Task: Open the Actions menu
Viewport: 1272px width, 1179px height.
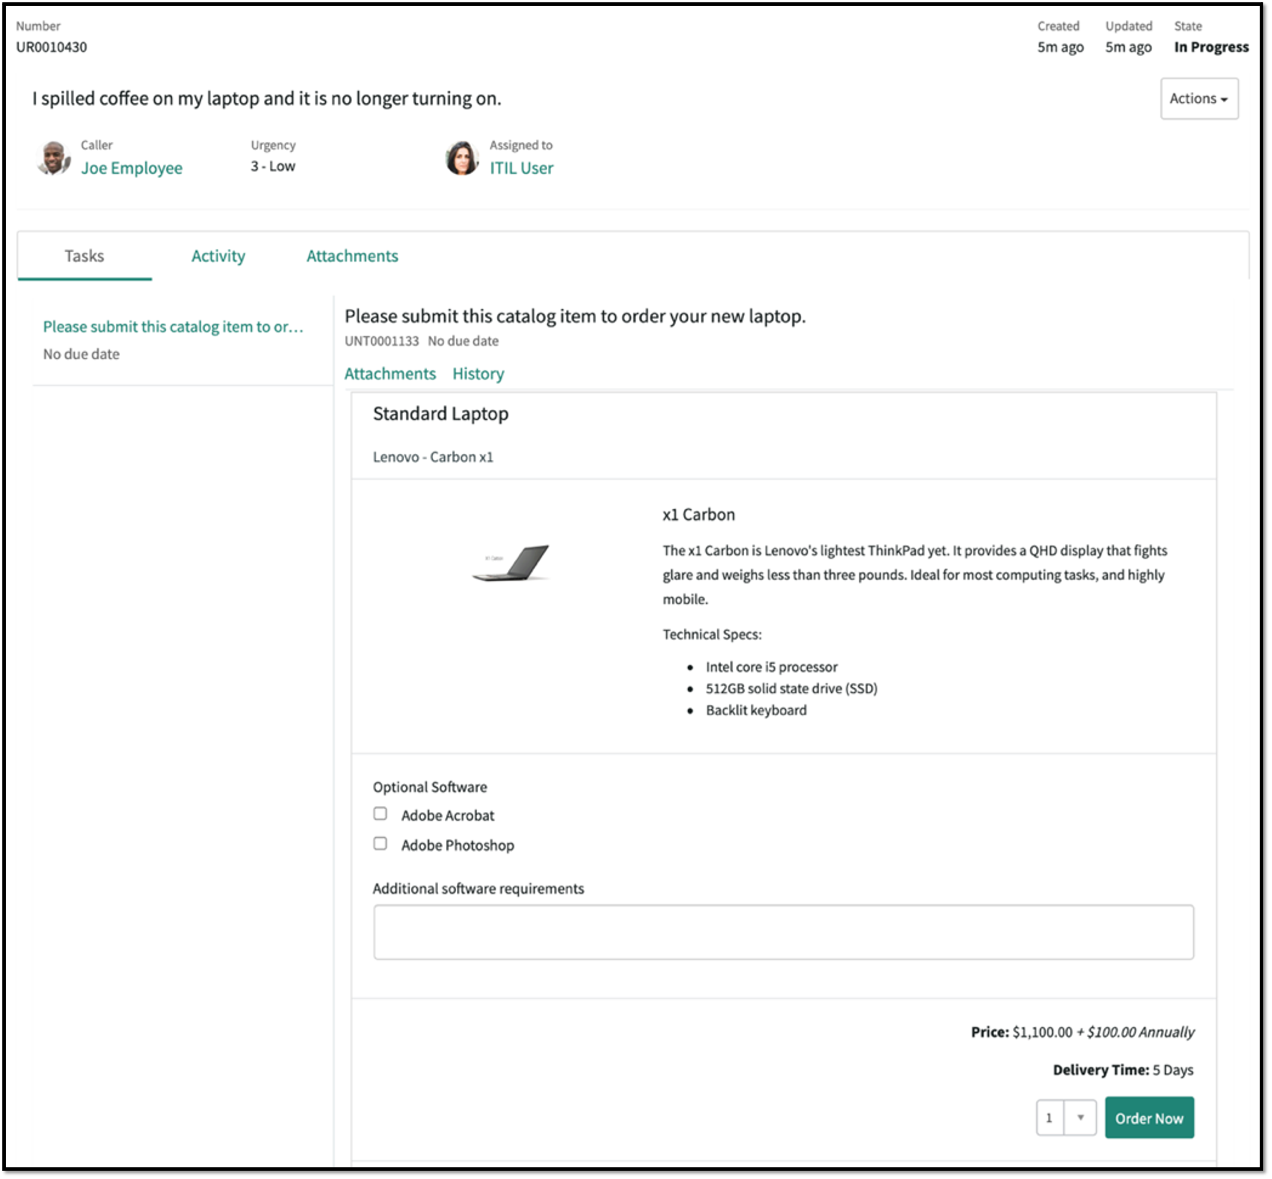Action: coord(1199,98)
